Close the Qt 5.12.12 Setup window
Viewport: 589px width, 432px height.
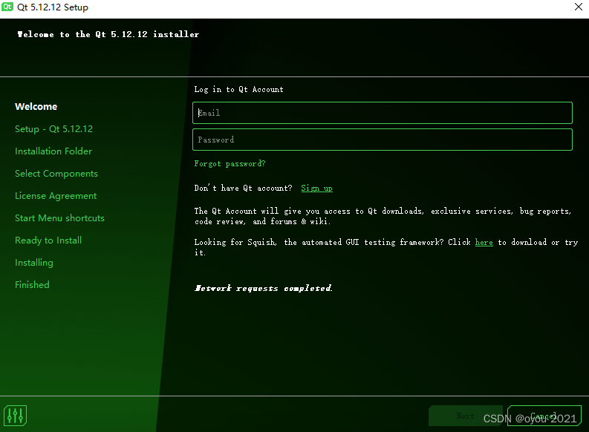coord(579,7)
